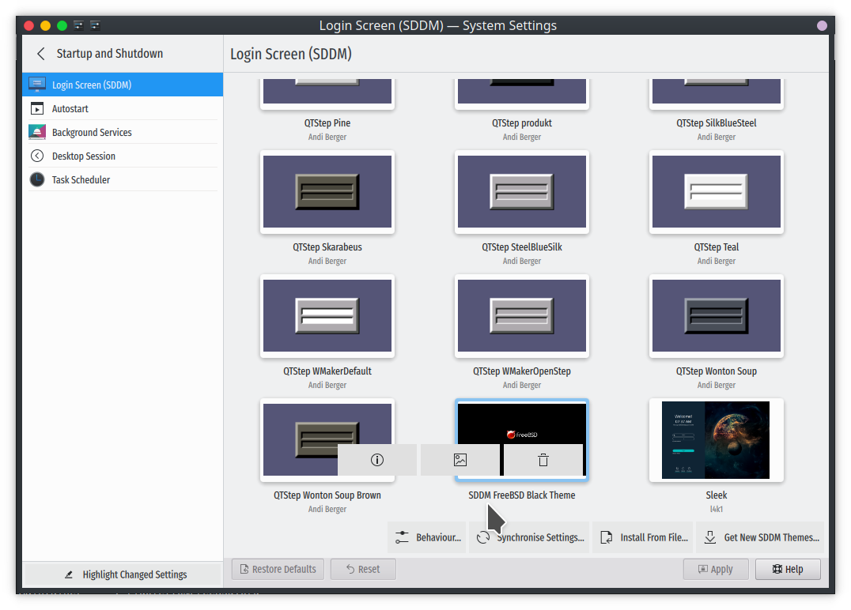The image size is (851, 610).
Task: Open the Help button
Action: tap(788, 569)
